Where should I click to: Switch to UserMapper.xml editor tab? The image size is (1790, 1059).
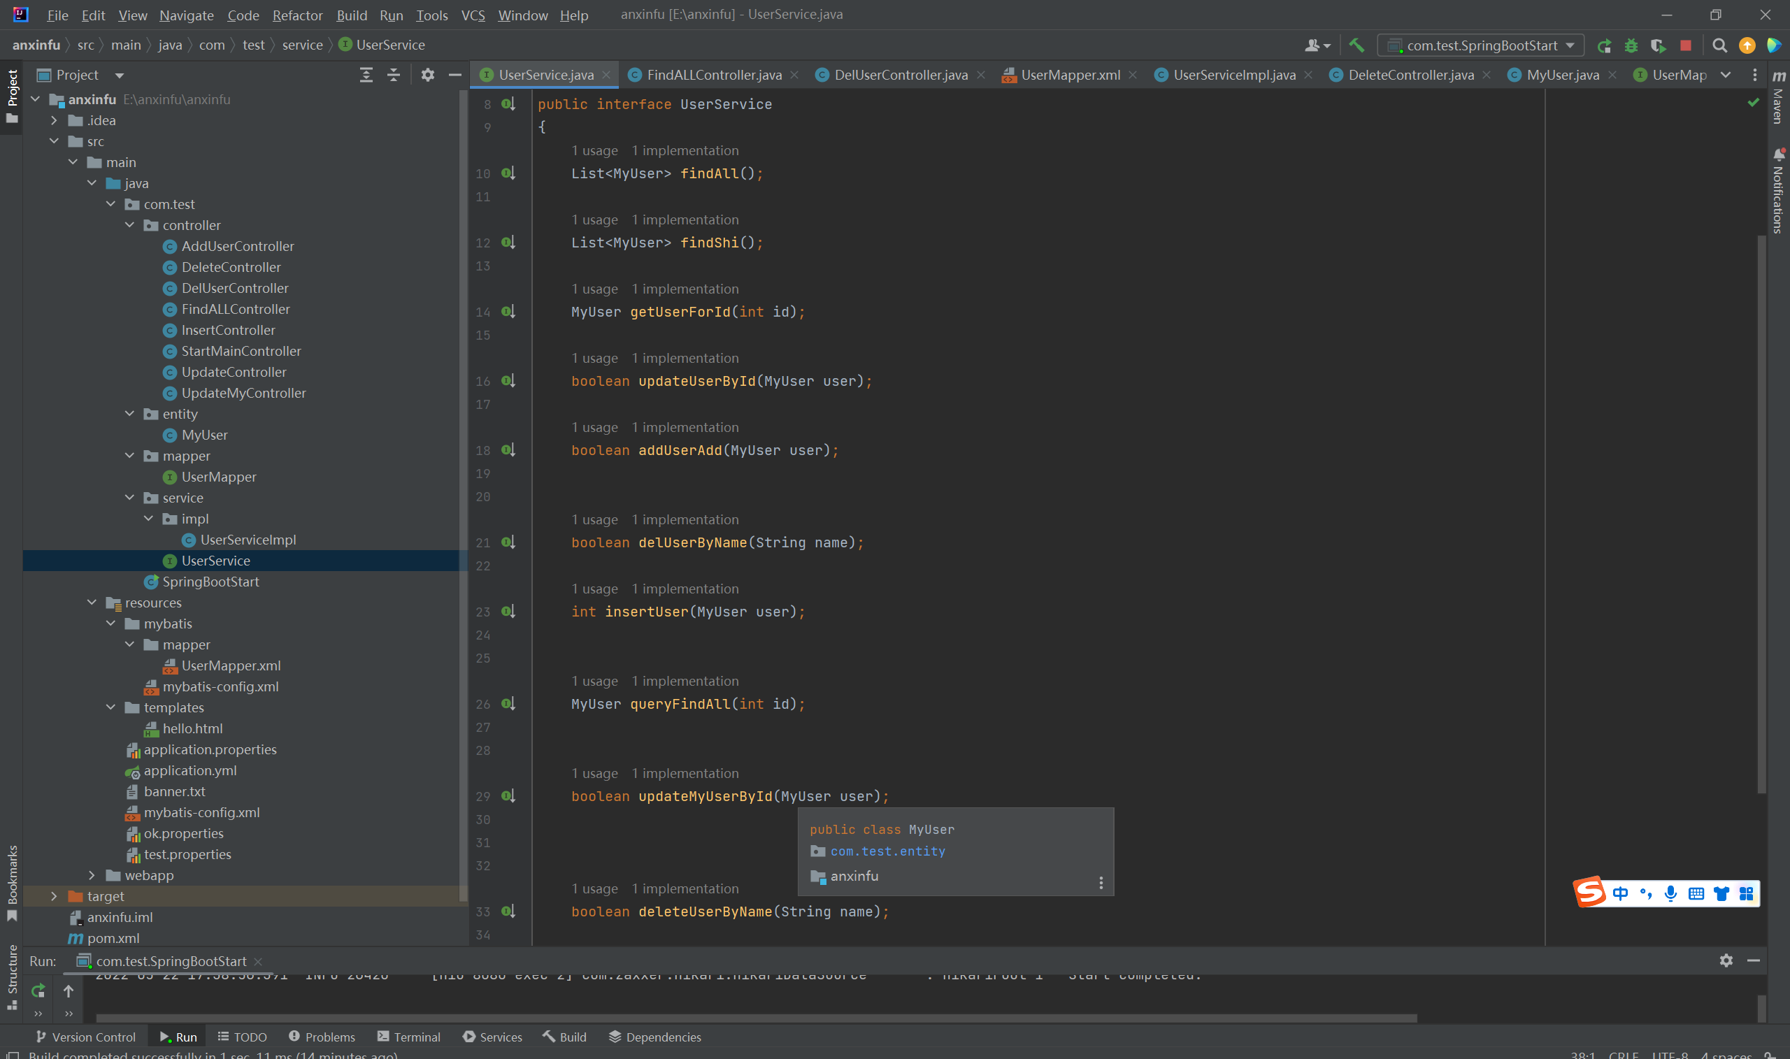click(1070, 75)
